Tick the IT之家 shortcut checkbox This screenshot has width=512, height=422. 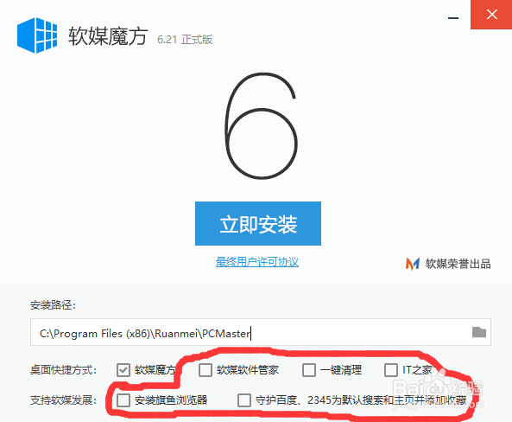pos(391,370)
